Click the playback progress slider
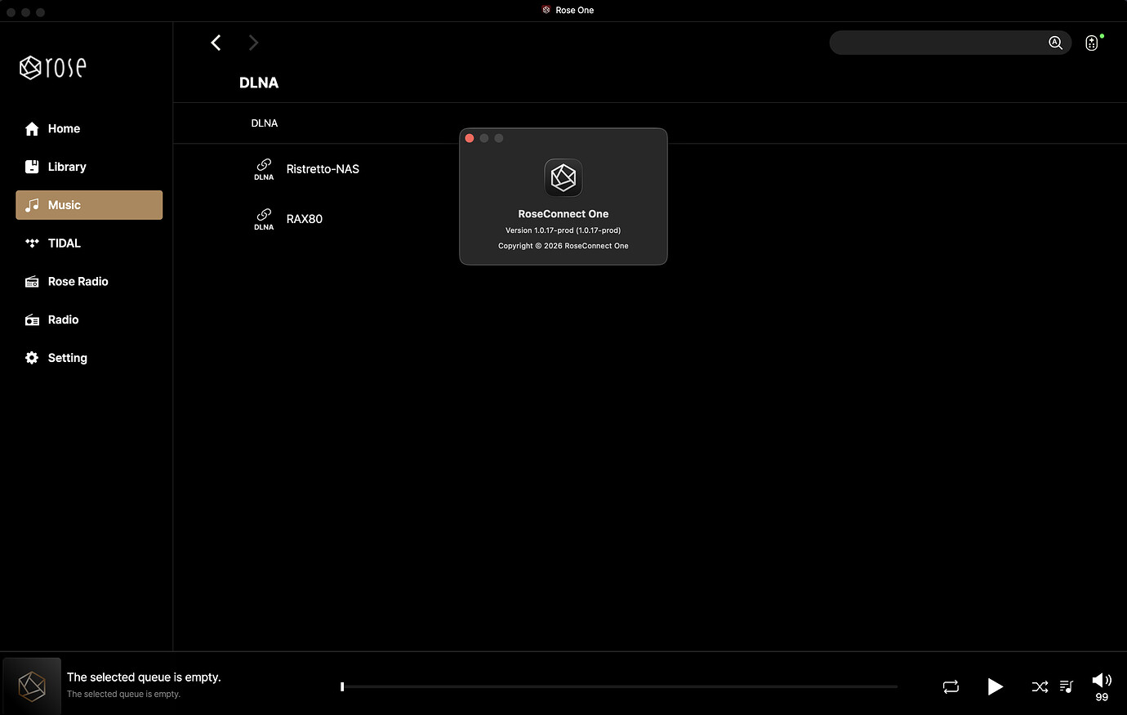 click(x=619, y=686)
